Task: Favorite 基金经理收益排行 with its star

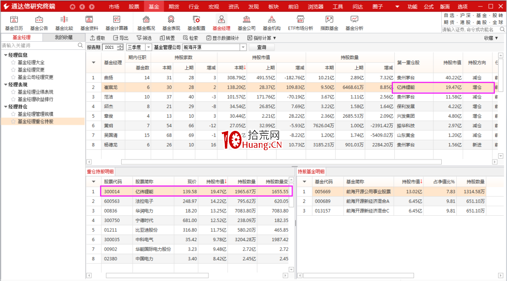Action: (13, 99)
